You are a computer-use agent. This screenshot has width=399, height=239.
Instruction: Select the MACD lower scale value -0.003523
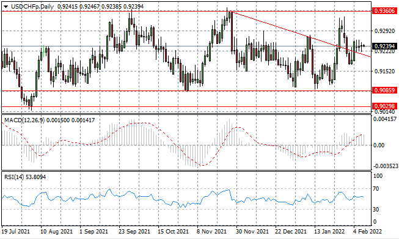[x=386, y=166]
